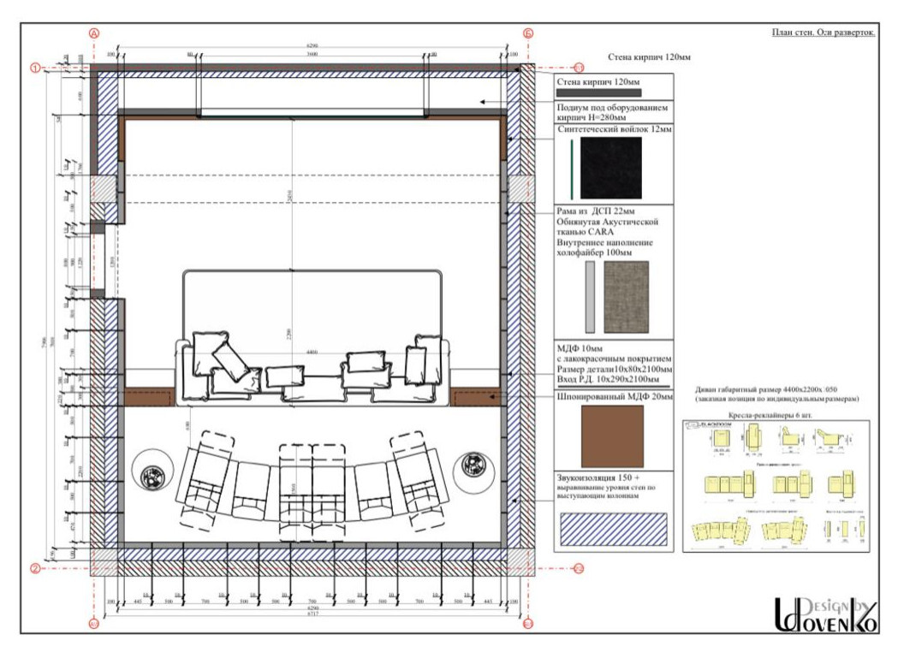
Task: Click axis marker A at top-left
Action: pyautogui.click(x=94, y=33)
